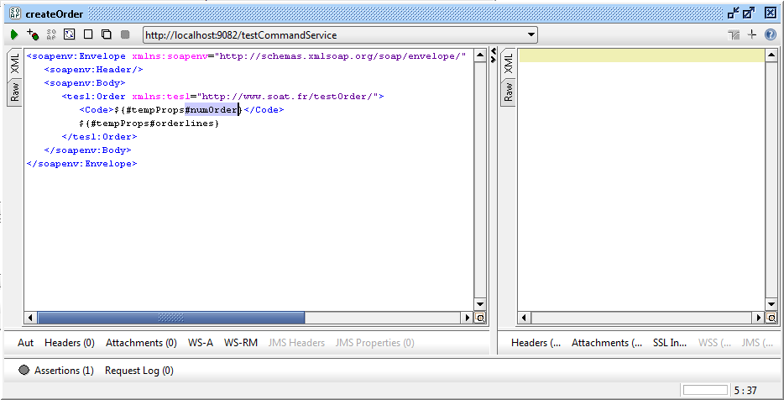Click magnifier icon at request editor corner

click(480, 318)
